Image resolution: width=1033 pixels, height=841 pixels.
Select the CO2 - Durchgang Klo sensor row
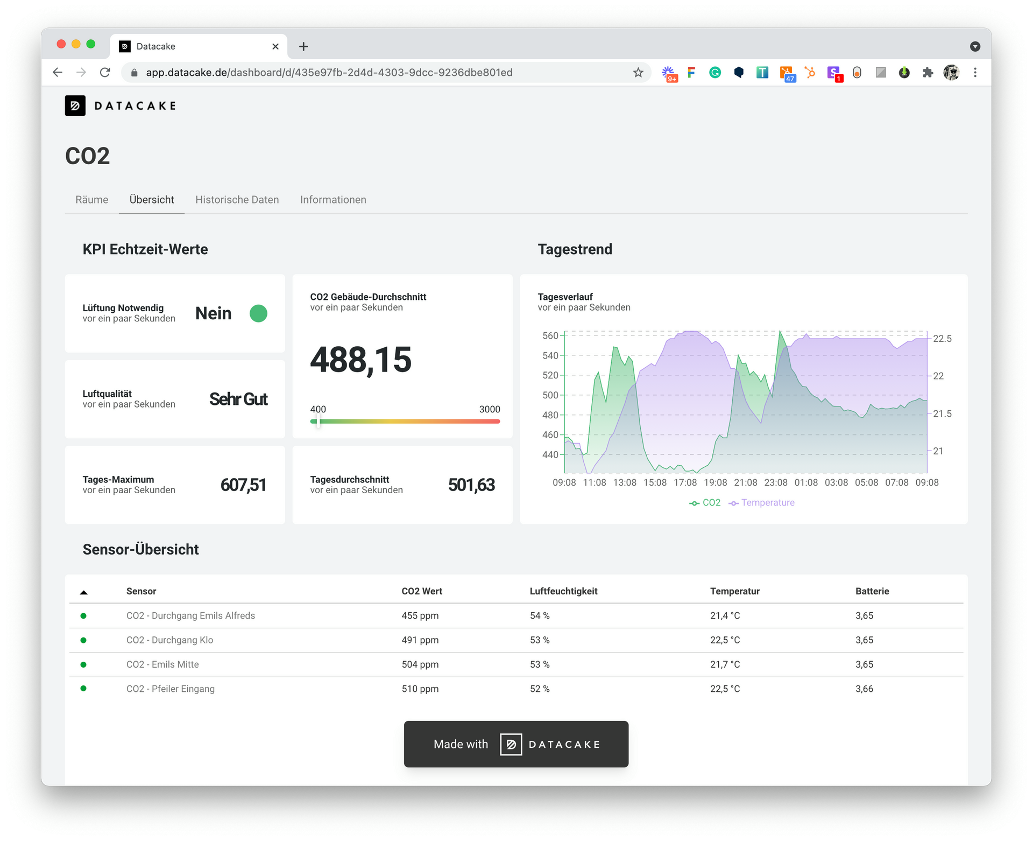click(516, 640)
